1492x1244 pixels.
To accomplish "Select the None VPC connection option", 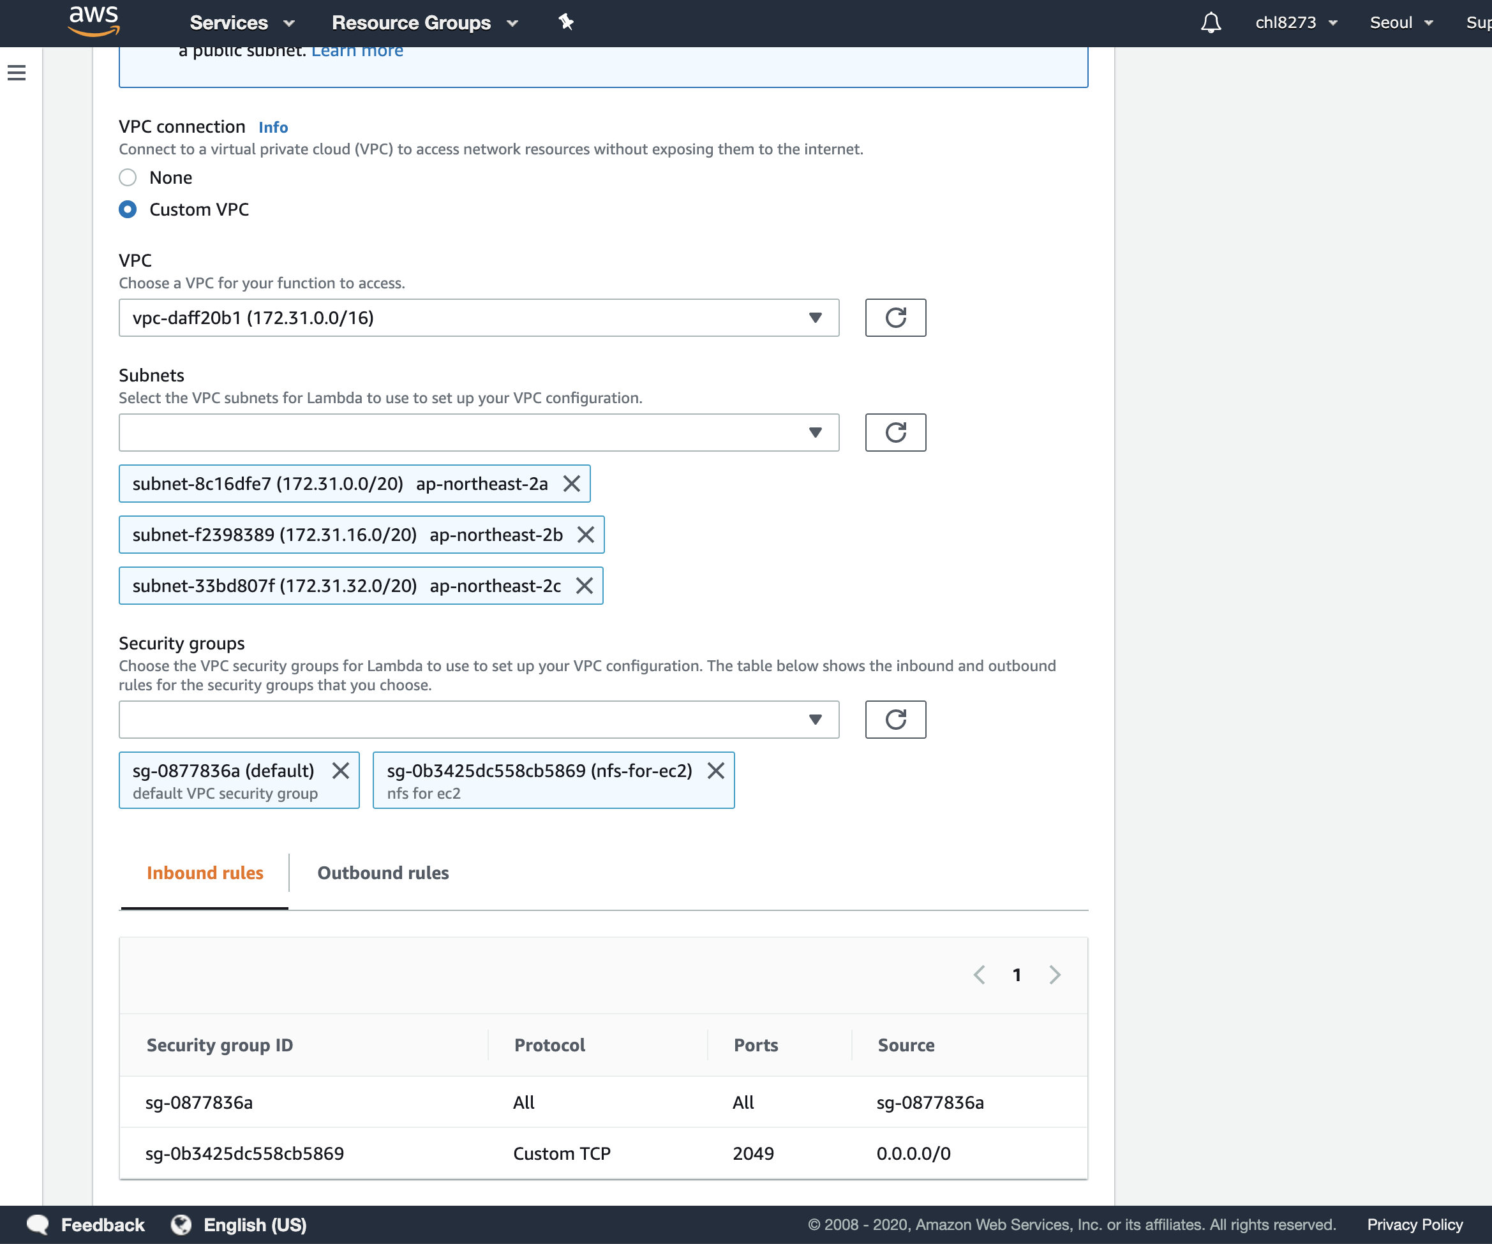I will pyautogui.click(x=128, y=177).
